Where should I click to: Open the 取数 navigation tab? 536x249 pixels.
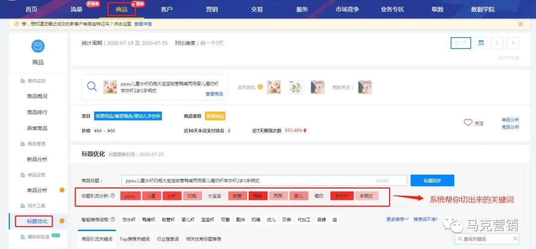coord(437,9)
